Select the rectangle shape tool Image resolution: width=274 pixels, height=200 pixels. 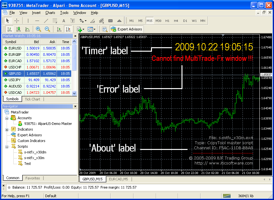click(x=110, y=21)
